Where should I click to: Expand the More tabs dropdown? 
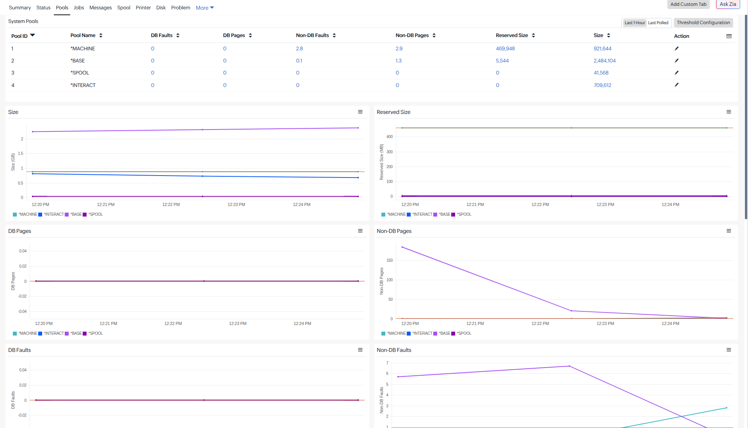(205, 8)
